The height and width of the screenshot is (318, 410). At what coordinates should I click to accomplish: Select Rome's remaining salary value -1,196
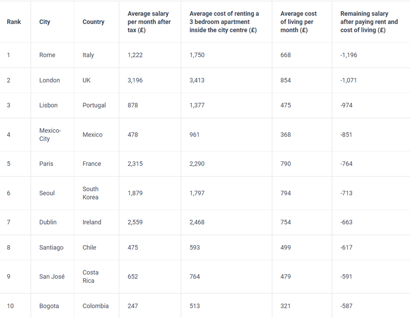tap(349, 55)
